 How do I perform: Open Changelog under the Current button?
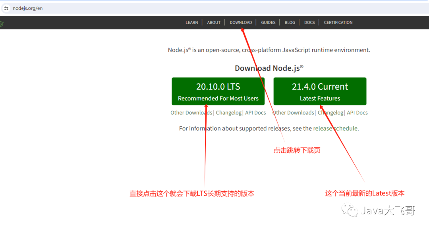pyautogui.click(x=330, y=113)
